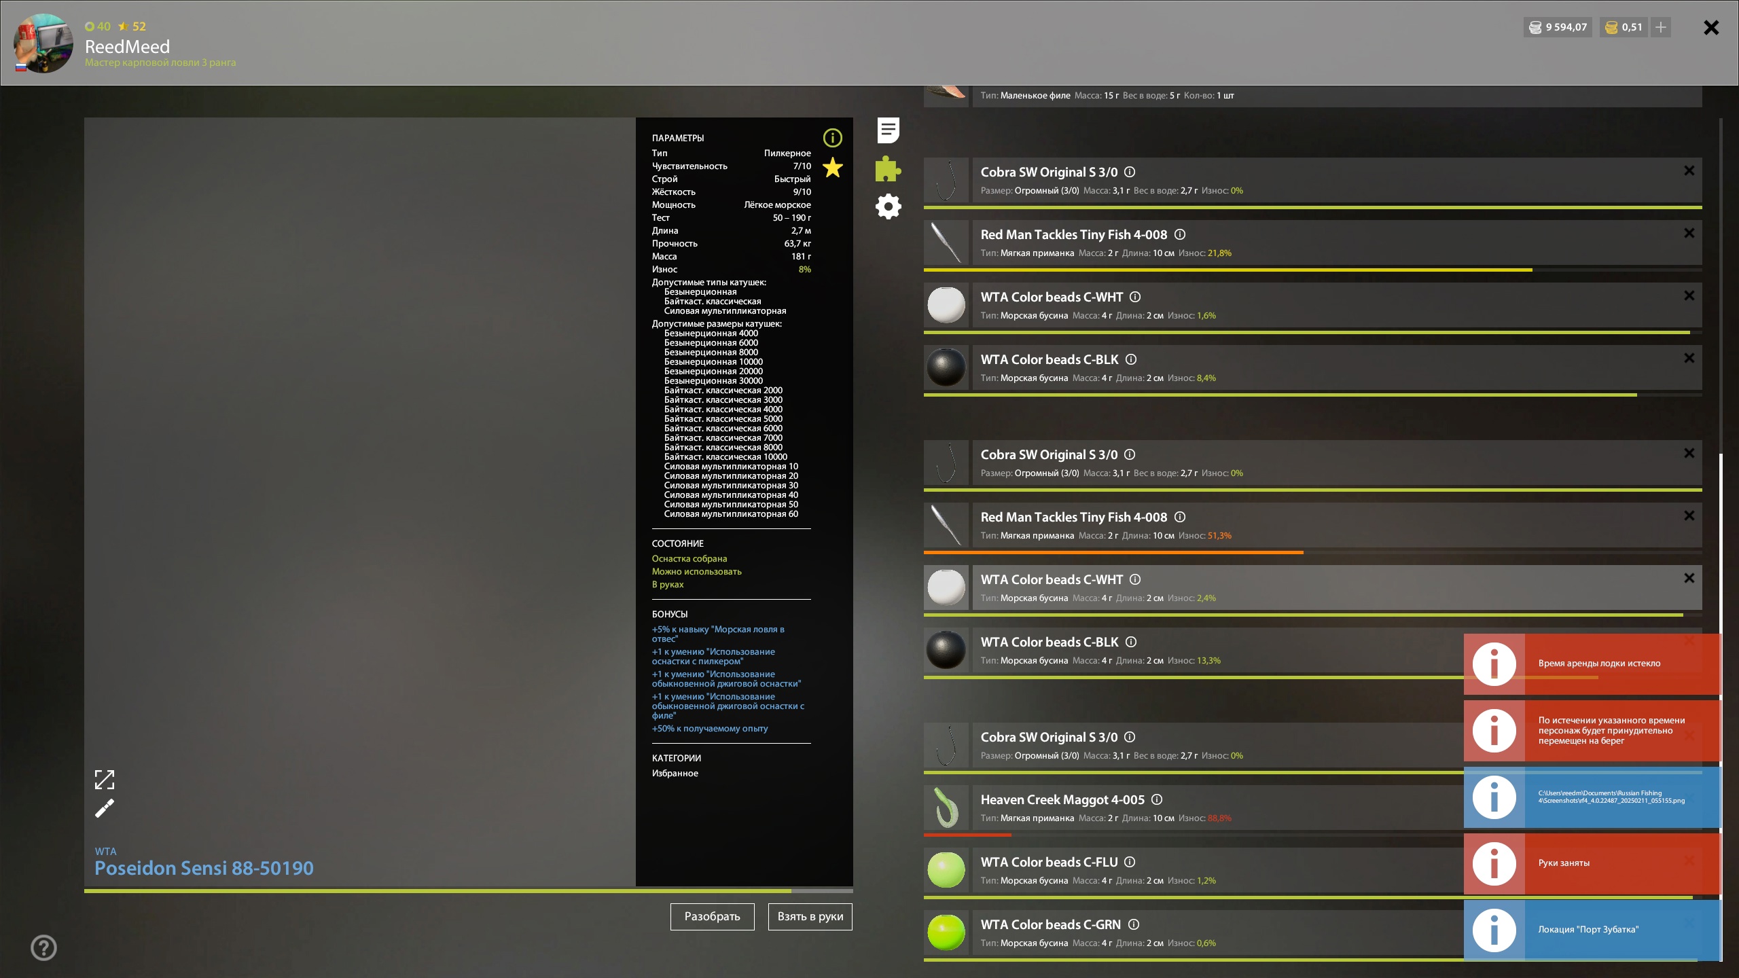Toggle the yellow favorite star for the rod
Image resolution: width=1739 pixels, height=978 pixels.
(832, 168)
